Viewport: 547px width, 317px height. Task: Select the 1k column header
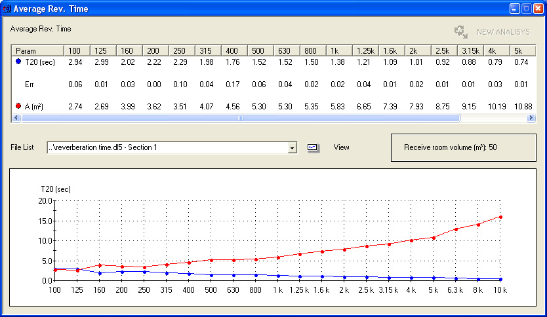click(x=339, y=51)
